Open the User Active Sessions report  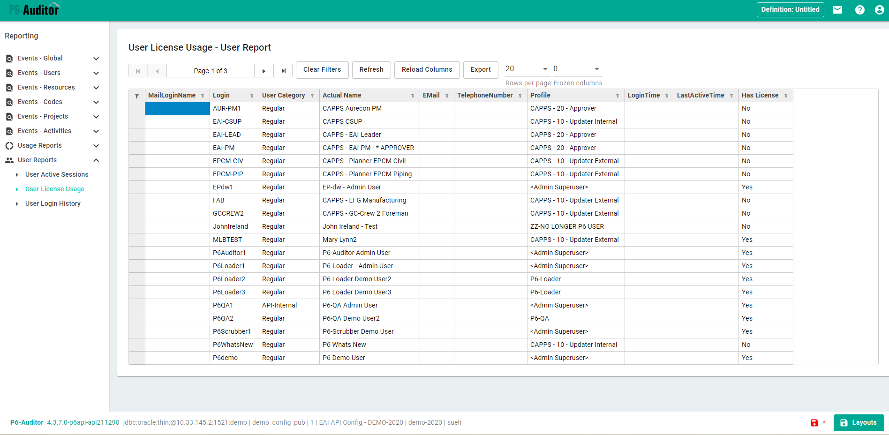click(x=57, y=174)
